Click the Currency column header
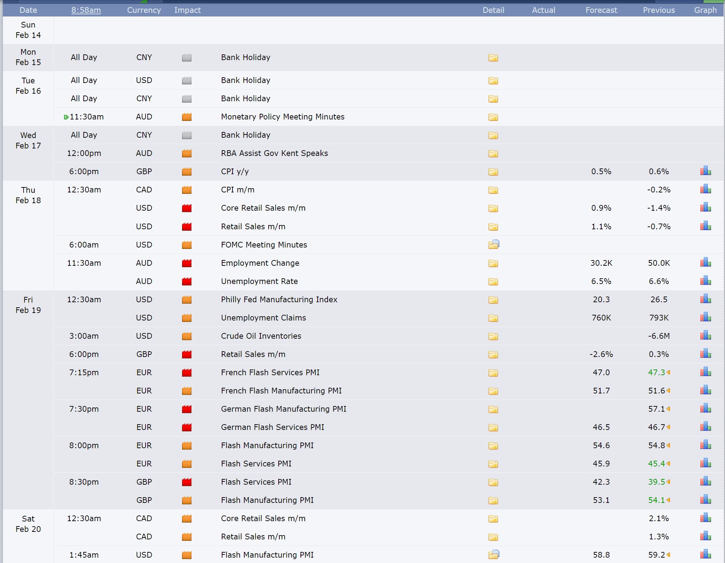 pyautogui.click(x=144, y=10)
